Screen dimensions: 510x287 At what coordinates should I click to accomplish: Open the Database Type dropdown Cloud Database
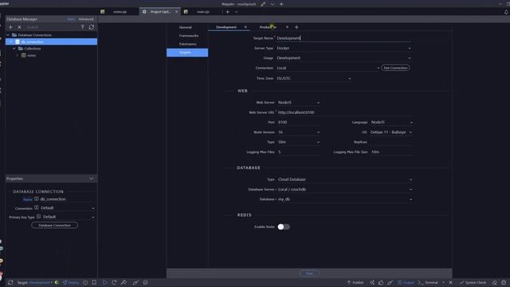tap(345, 179)
